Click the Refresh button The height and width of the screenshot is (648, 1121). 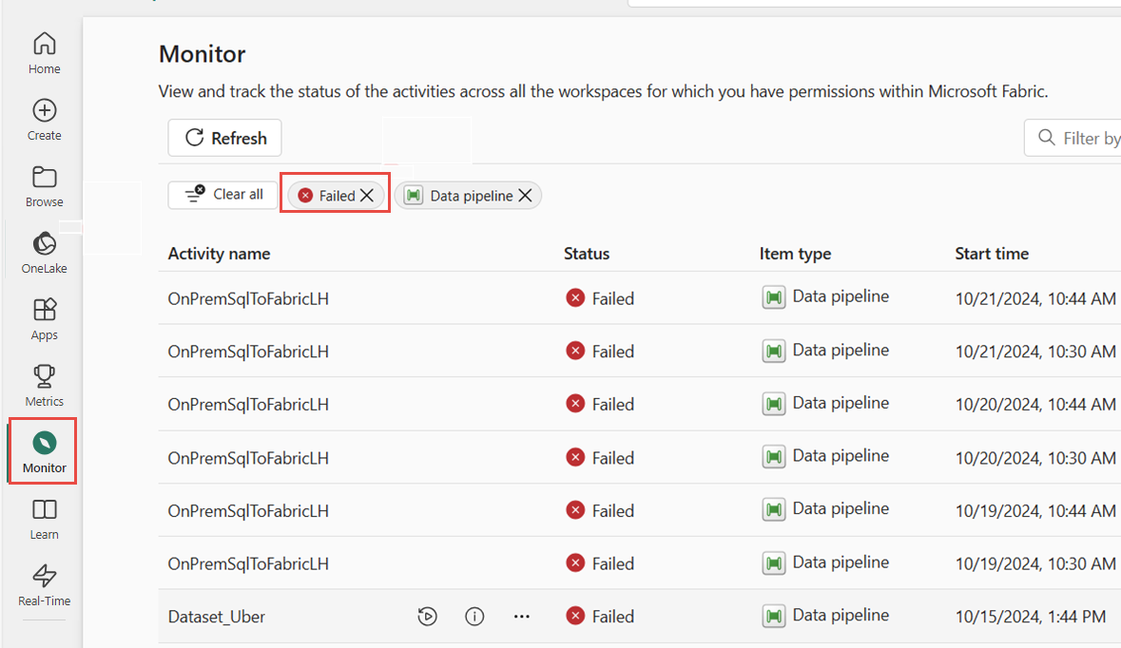pos(224,138)
